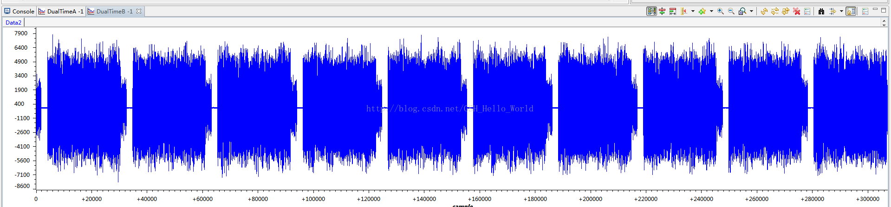
Task: Open the dropdown beside the ruler marker icon
Action: tap(693, 11)
